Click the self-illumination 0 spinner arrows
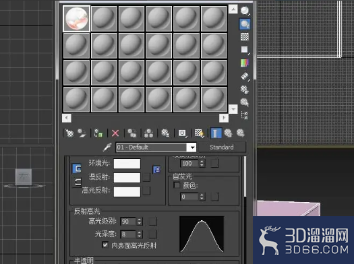 pos(202,197)
